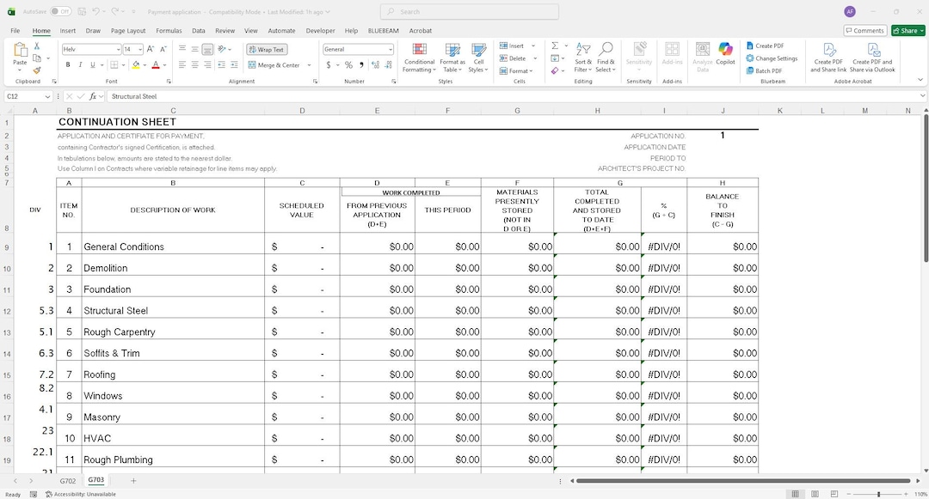Expand the Name Box dropdown arrow
Viewport: 929px width, 499px height.
pos(47,96)
